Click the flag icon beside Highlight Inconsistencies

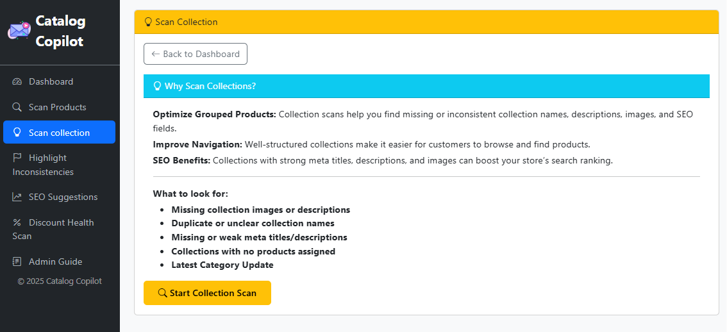pyautogui.click(x=17, y=158)
